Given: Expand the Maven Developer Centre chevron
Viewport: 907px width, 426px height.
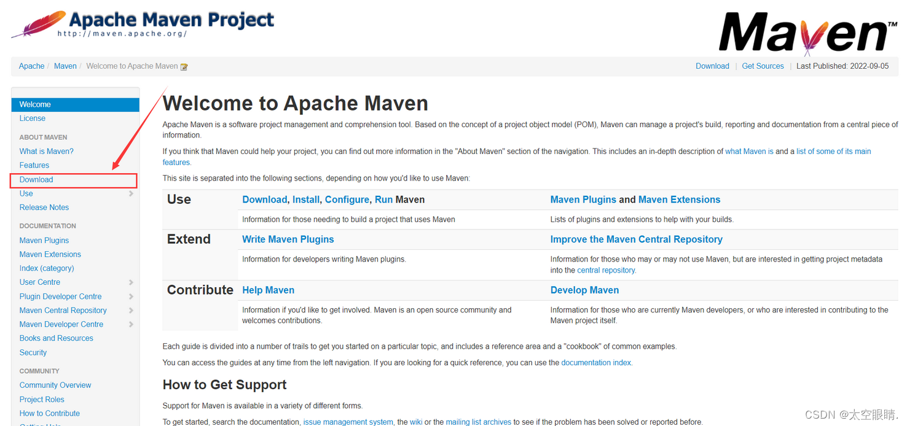Looking at the screenshot, I should tap(131, 325).
